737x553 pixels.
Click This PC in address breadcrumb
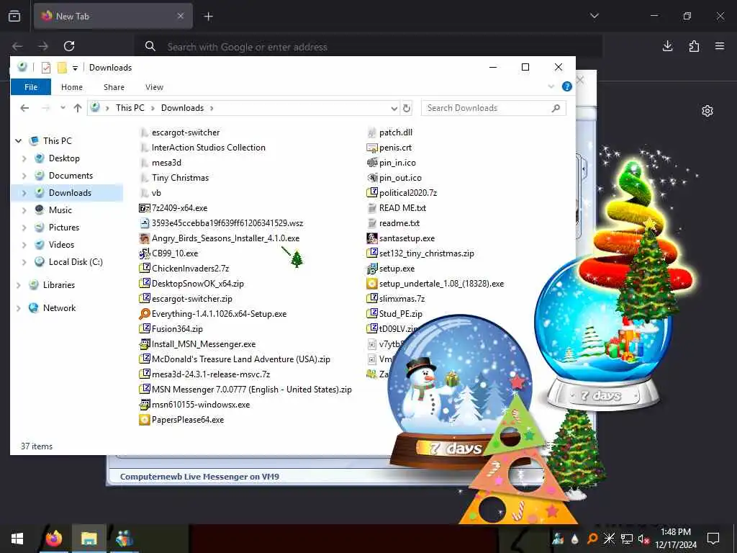click(130, 108)
